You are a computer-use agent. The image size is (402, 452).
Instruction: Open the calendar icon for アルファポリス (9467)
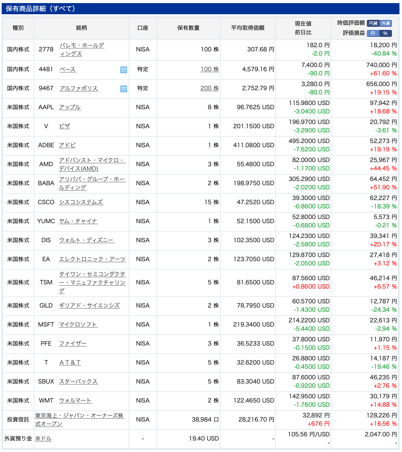point(124,89)
